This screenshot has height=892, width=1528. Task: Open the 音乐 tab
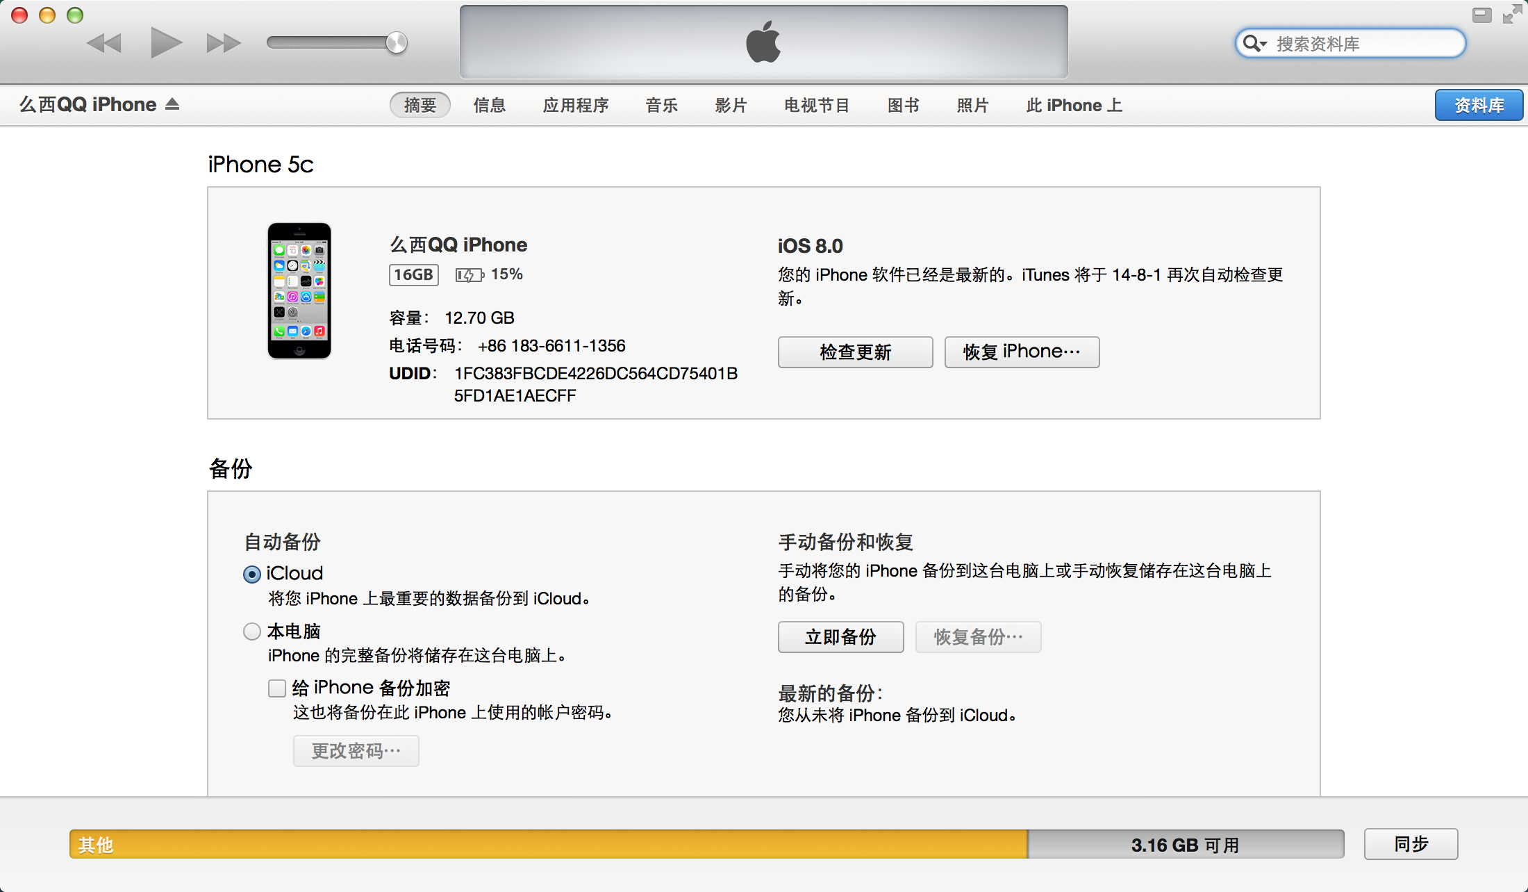click(x=661, y=105)
